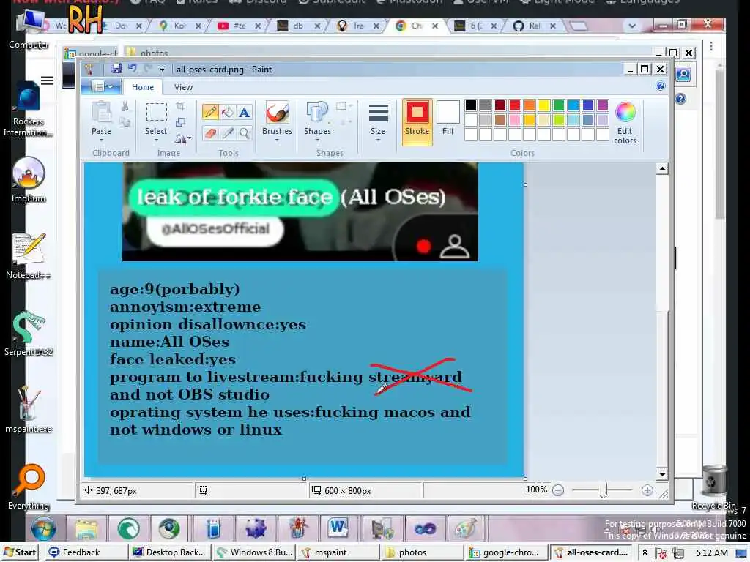Click the Paste clipboard icon
The width and height of the screenshot is (750, 562).
[x=101, y=112]
